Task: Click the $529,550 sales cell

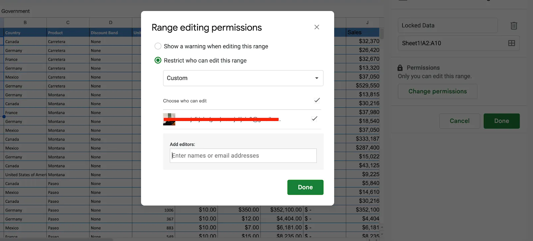Action: click(363, 85)
